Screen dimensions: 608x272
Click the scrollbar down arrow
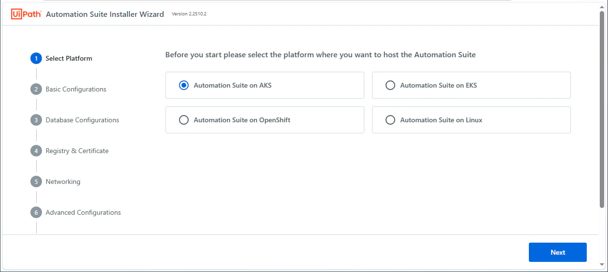(x=602, y=264)
